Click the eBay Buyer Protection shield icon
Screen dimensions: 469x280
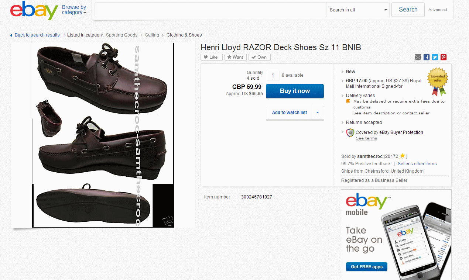[350, 133]
